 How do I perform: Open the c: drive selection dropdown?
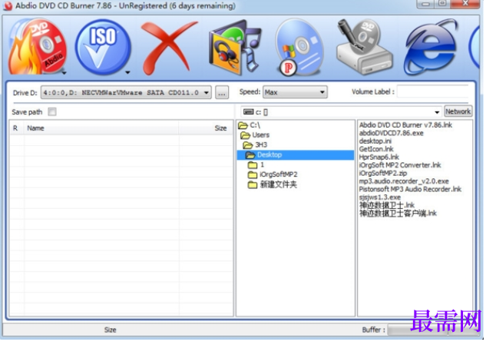(x=341, y=111)
